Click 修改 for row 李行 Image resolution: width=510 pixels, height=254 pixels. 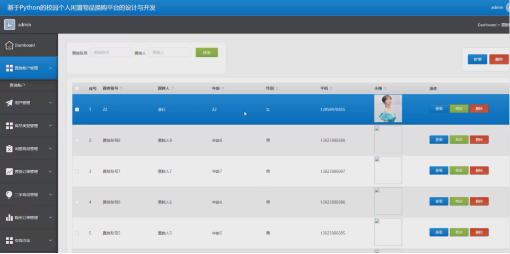click(x=459, y=109)
